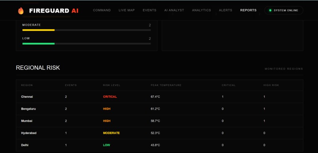Image resolution: width=318 pixels, height=153 pixels.
Task: Click the LOW risk level for Delhi
Action: (x=107, y=145)
